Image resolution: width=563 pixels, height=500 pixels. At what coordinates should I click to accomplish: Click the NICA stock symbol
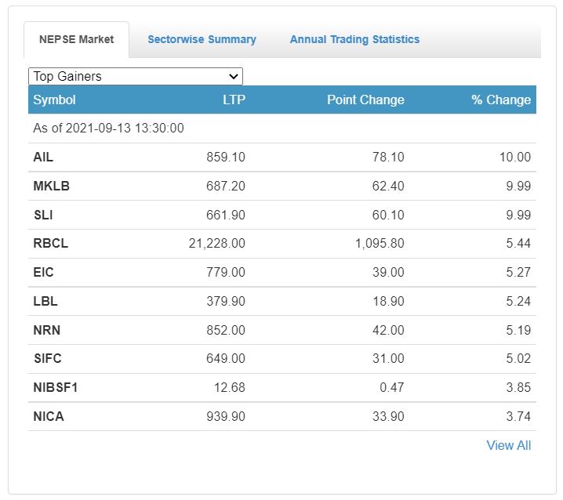pyautogui.click(x=48, y=416)
